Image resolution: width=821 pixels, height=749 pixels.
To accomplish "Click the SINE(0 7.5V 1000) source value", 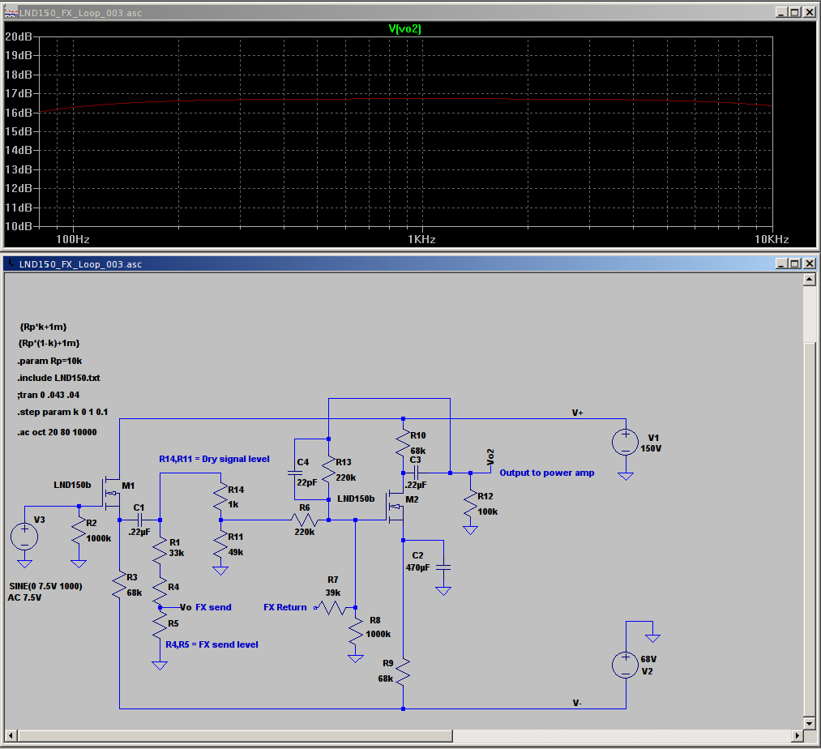I will coord(45,587).
